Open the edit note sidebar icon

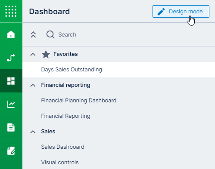pyautogui.click(x=11, y=151)
